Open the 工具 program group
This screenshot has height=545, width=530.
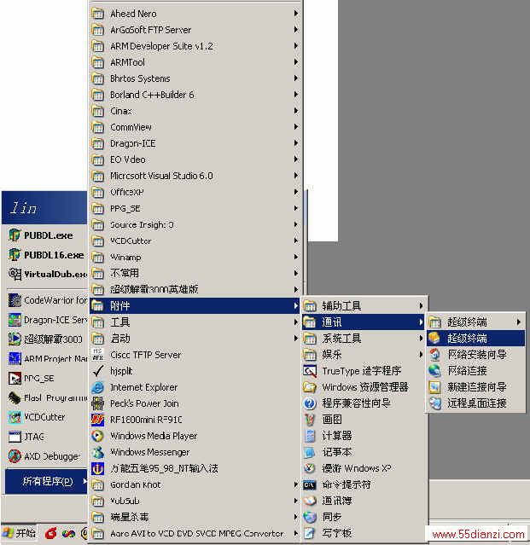[195, 322]
